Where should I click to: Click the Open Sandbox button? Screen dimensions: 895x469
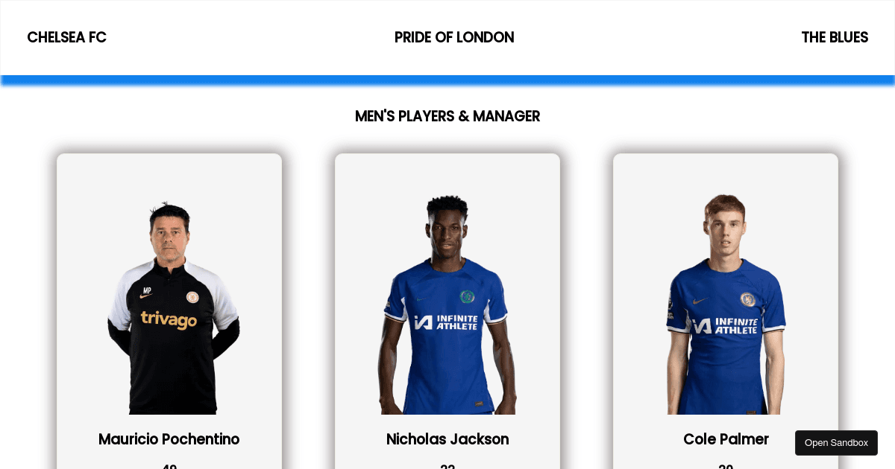pyautogui.click(x=836, y=443)
